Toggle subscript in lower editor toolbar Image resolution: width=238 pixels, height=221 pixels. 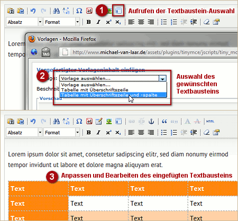[x=118, y=132]
